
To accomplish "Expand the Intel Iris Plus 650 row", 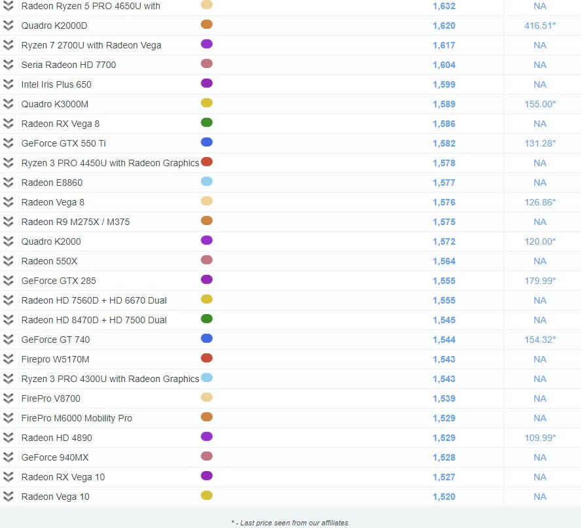I will click(8, 84).
